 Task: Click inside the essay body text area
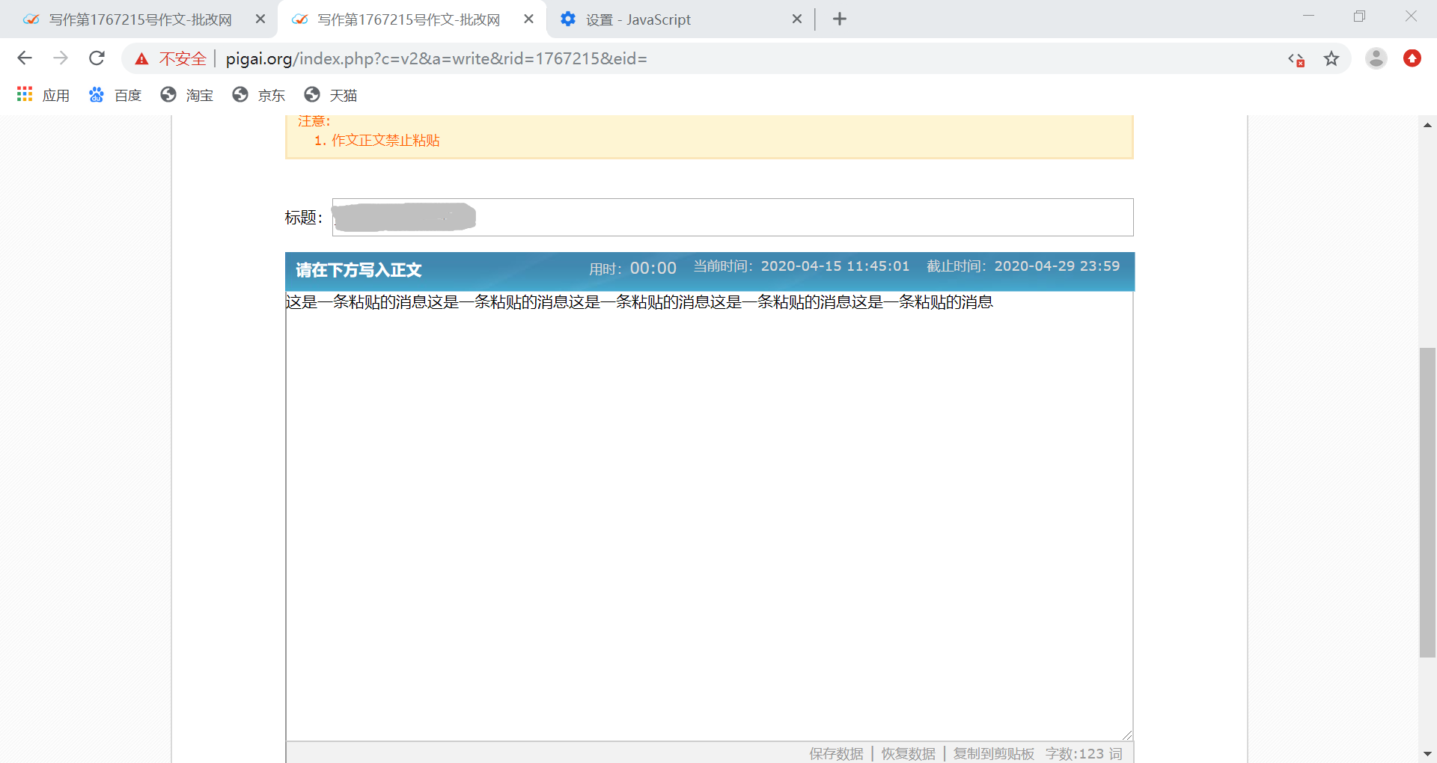click(x=710, y=516)
